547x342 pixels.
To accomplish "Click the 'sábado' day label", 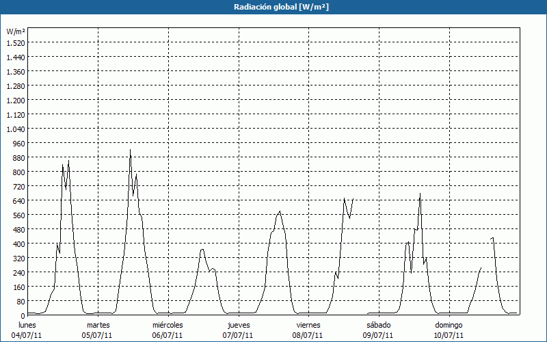I will pos(379,325).
